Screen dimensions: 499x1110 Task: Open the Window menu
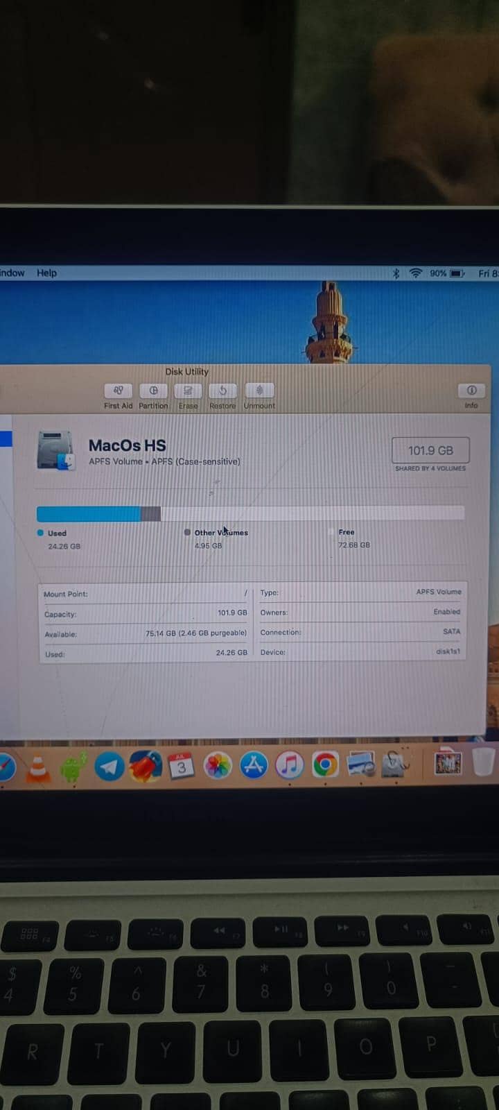12,273
